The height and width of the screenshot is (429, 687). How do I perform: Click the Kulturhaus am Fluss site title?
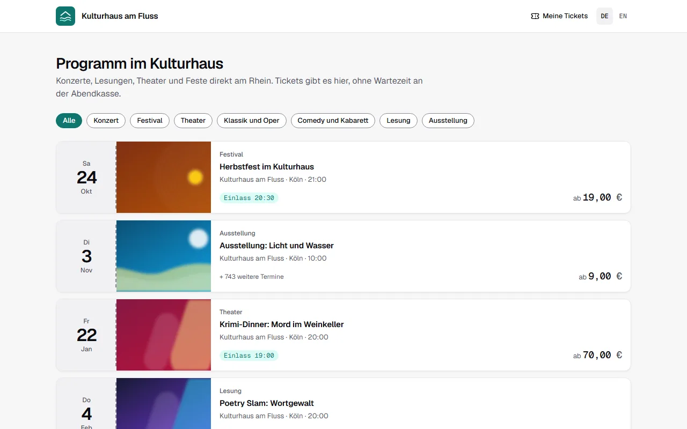(120, 16)
